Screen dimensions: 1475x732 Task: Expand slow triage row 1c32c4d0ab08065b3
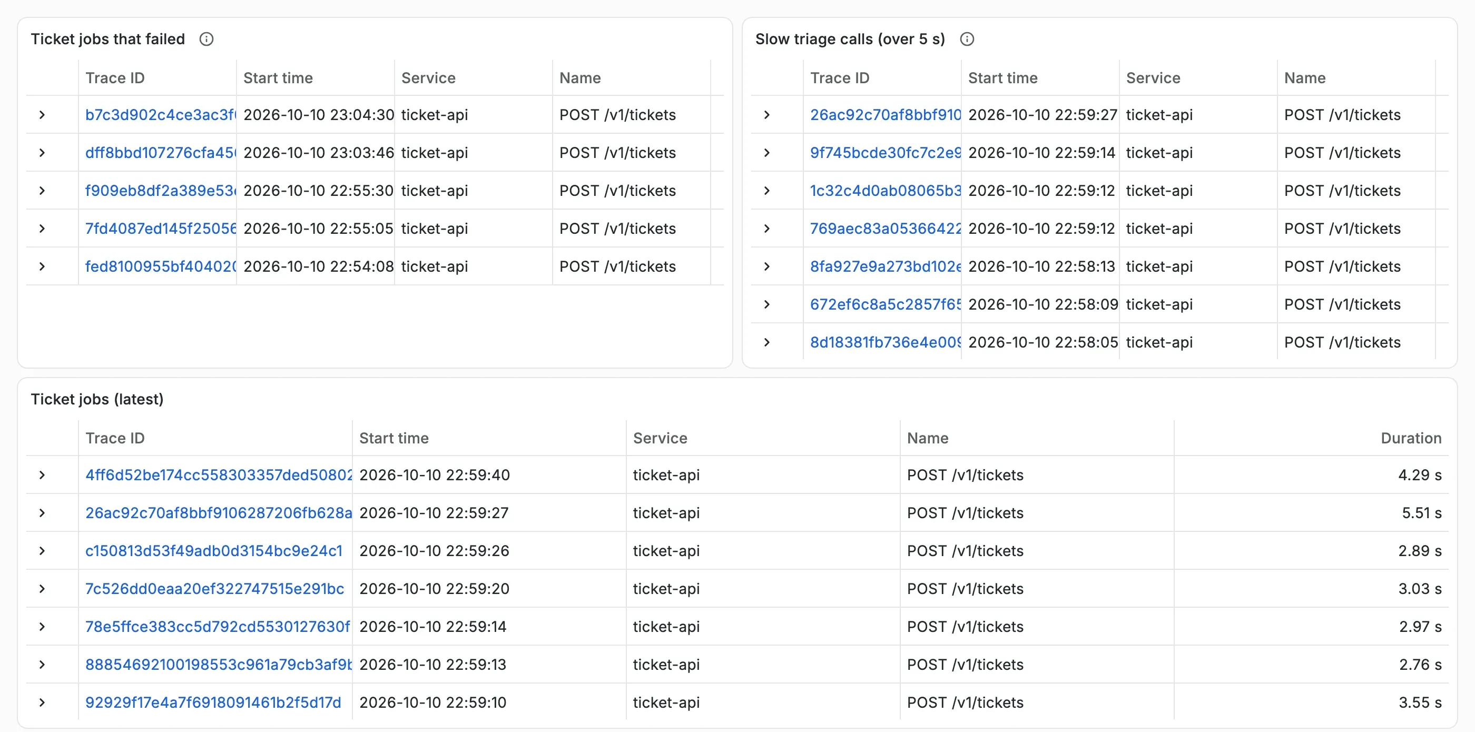(766, 191)
